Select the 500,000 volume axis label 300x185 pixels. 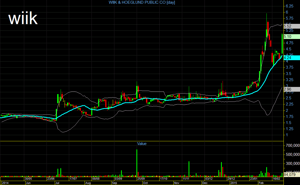[x=293, y=155]
